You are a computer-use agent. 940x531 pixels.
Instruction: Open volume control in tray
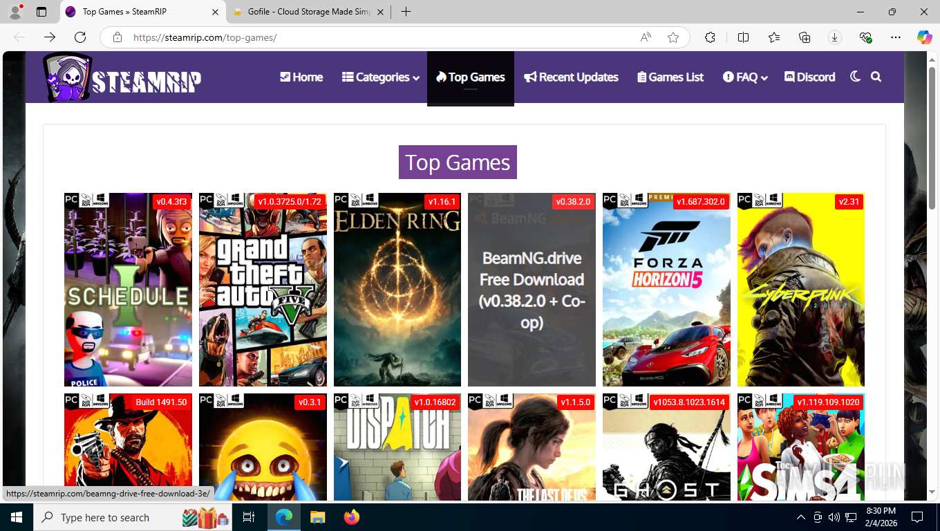834,517
